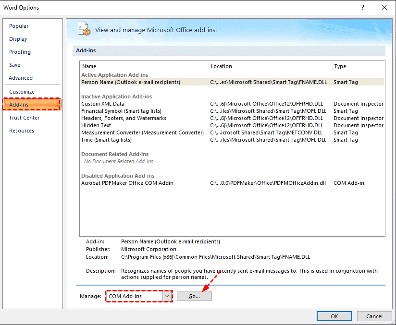
Task: Select Acrobat PDFMaker Office COM Addin
Action: coord(232,183)
